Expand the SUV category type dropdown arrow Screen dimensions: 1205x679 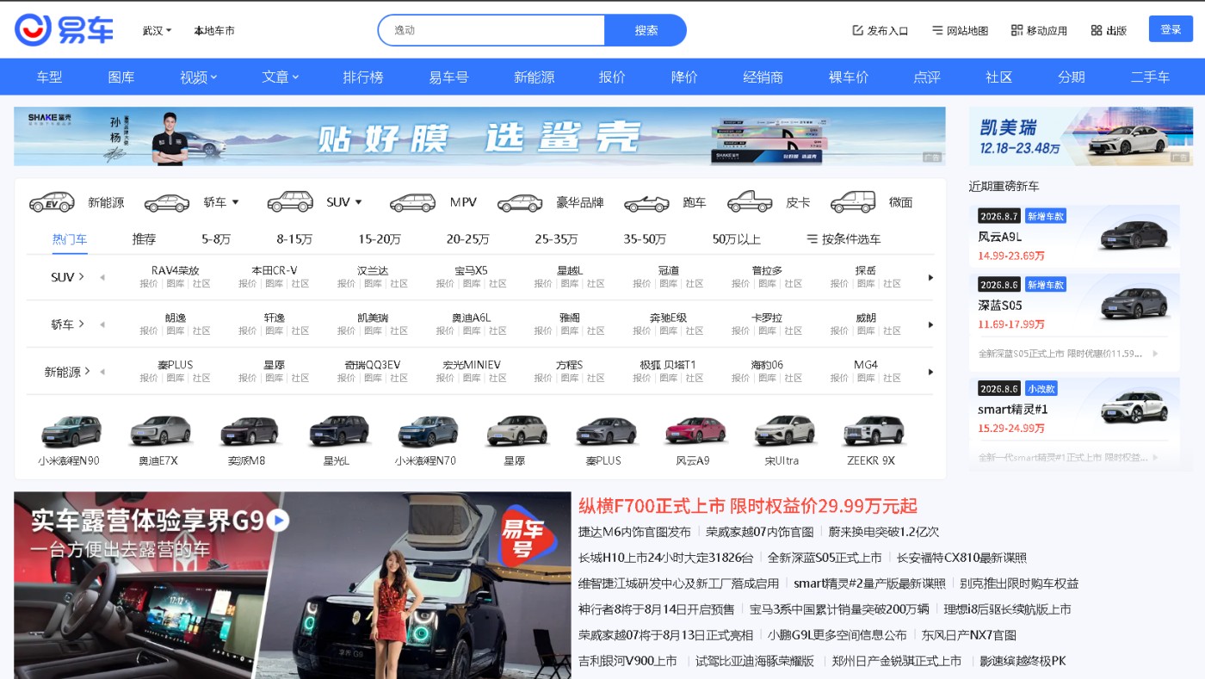click(x=359, y=203)
